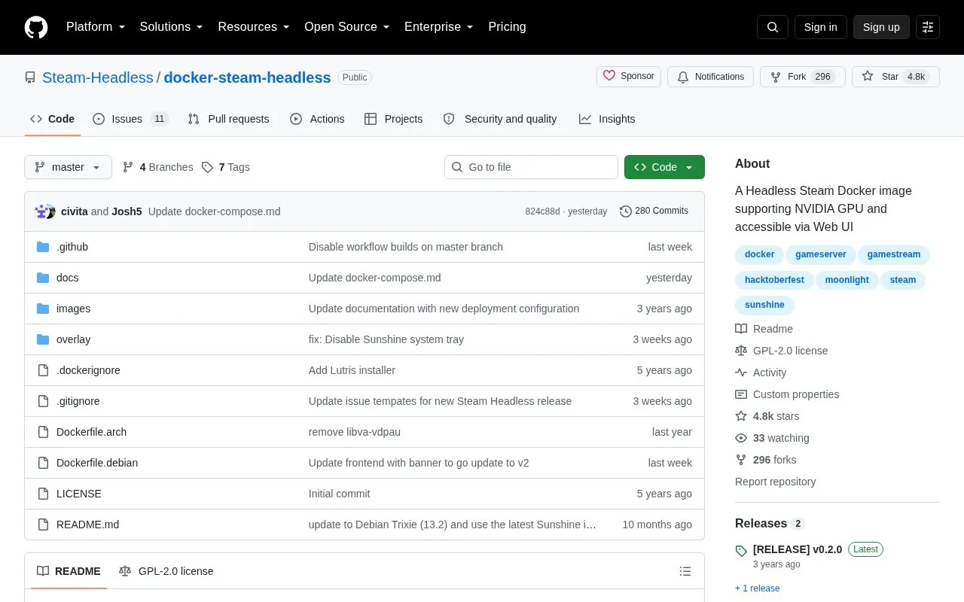The image size is (964, 602).
Task: Open the green Code dropdown
Action: click(664, 167)
